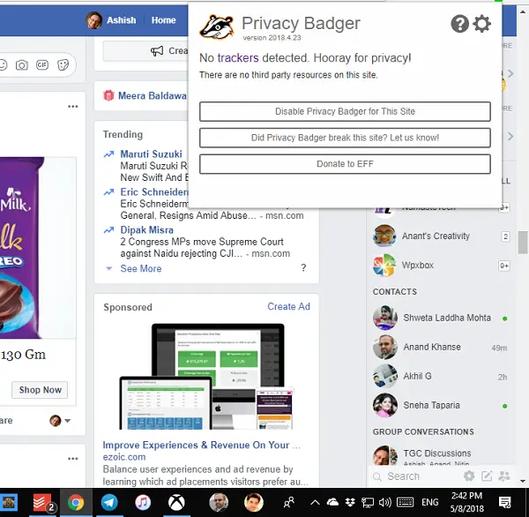Open options menu on lower post
529x517 pixels.
(73, 459)
